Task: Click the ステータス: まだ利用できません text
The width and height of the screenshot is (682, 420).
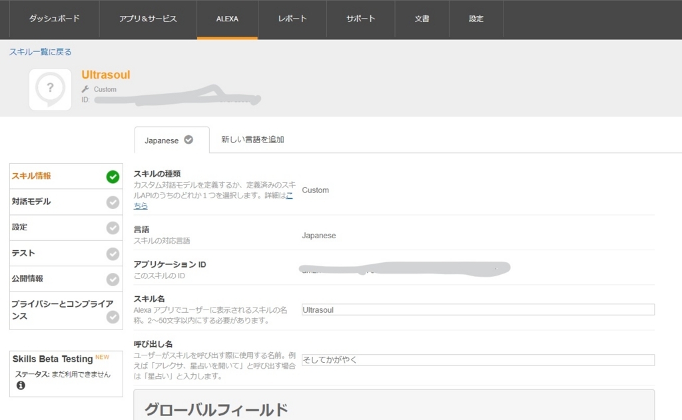Action: [x=63, y=374]
